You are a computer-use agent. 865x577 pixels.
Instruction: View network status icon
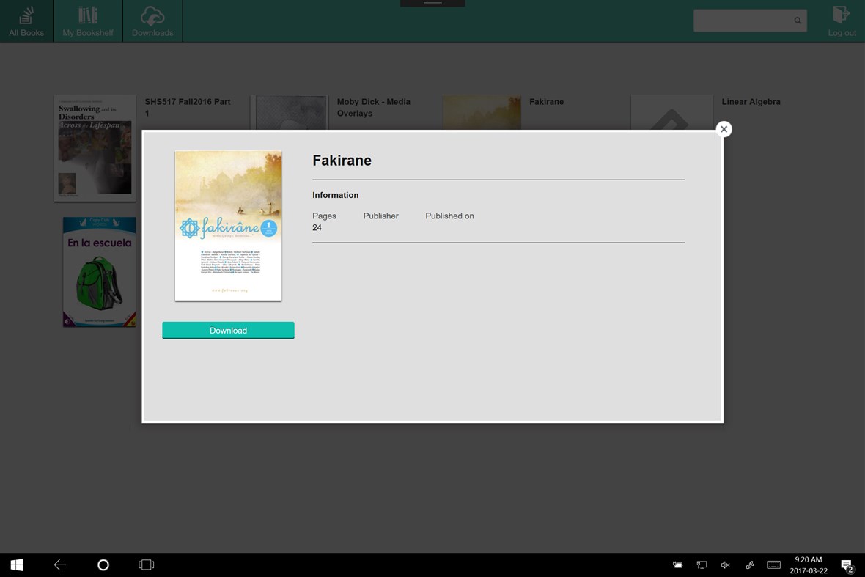[x=702, y=565]
